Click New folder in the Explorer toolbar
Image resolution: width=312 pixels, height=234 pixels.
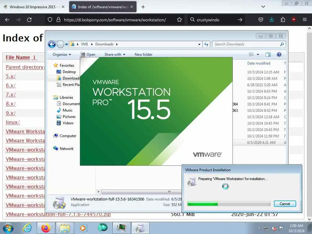[x=144, y=55]
